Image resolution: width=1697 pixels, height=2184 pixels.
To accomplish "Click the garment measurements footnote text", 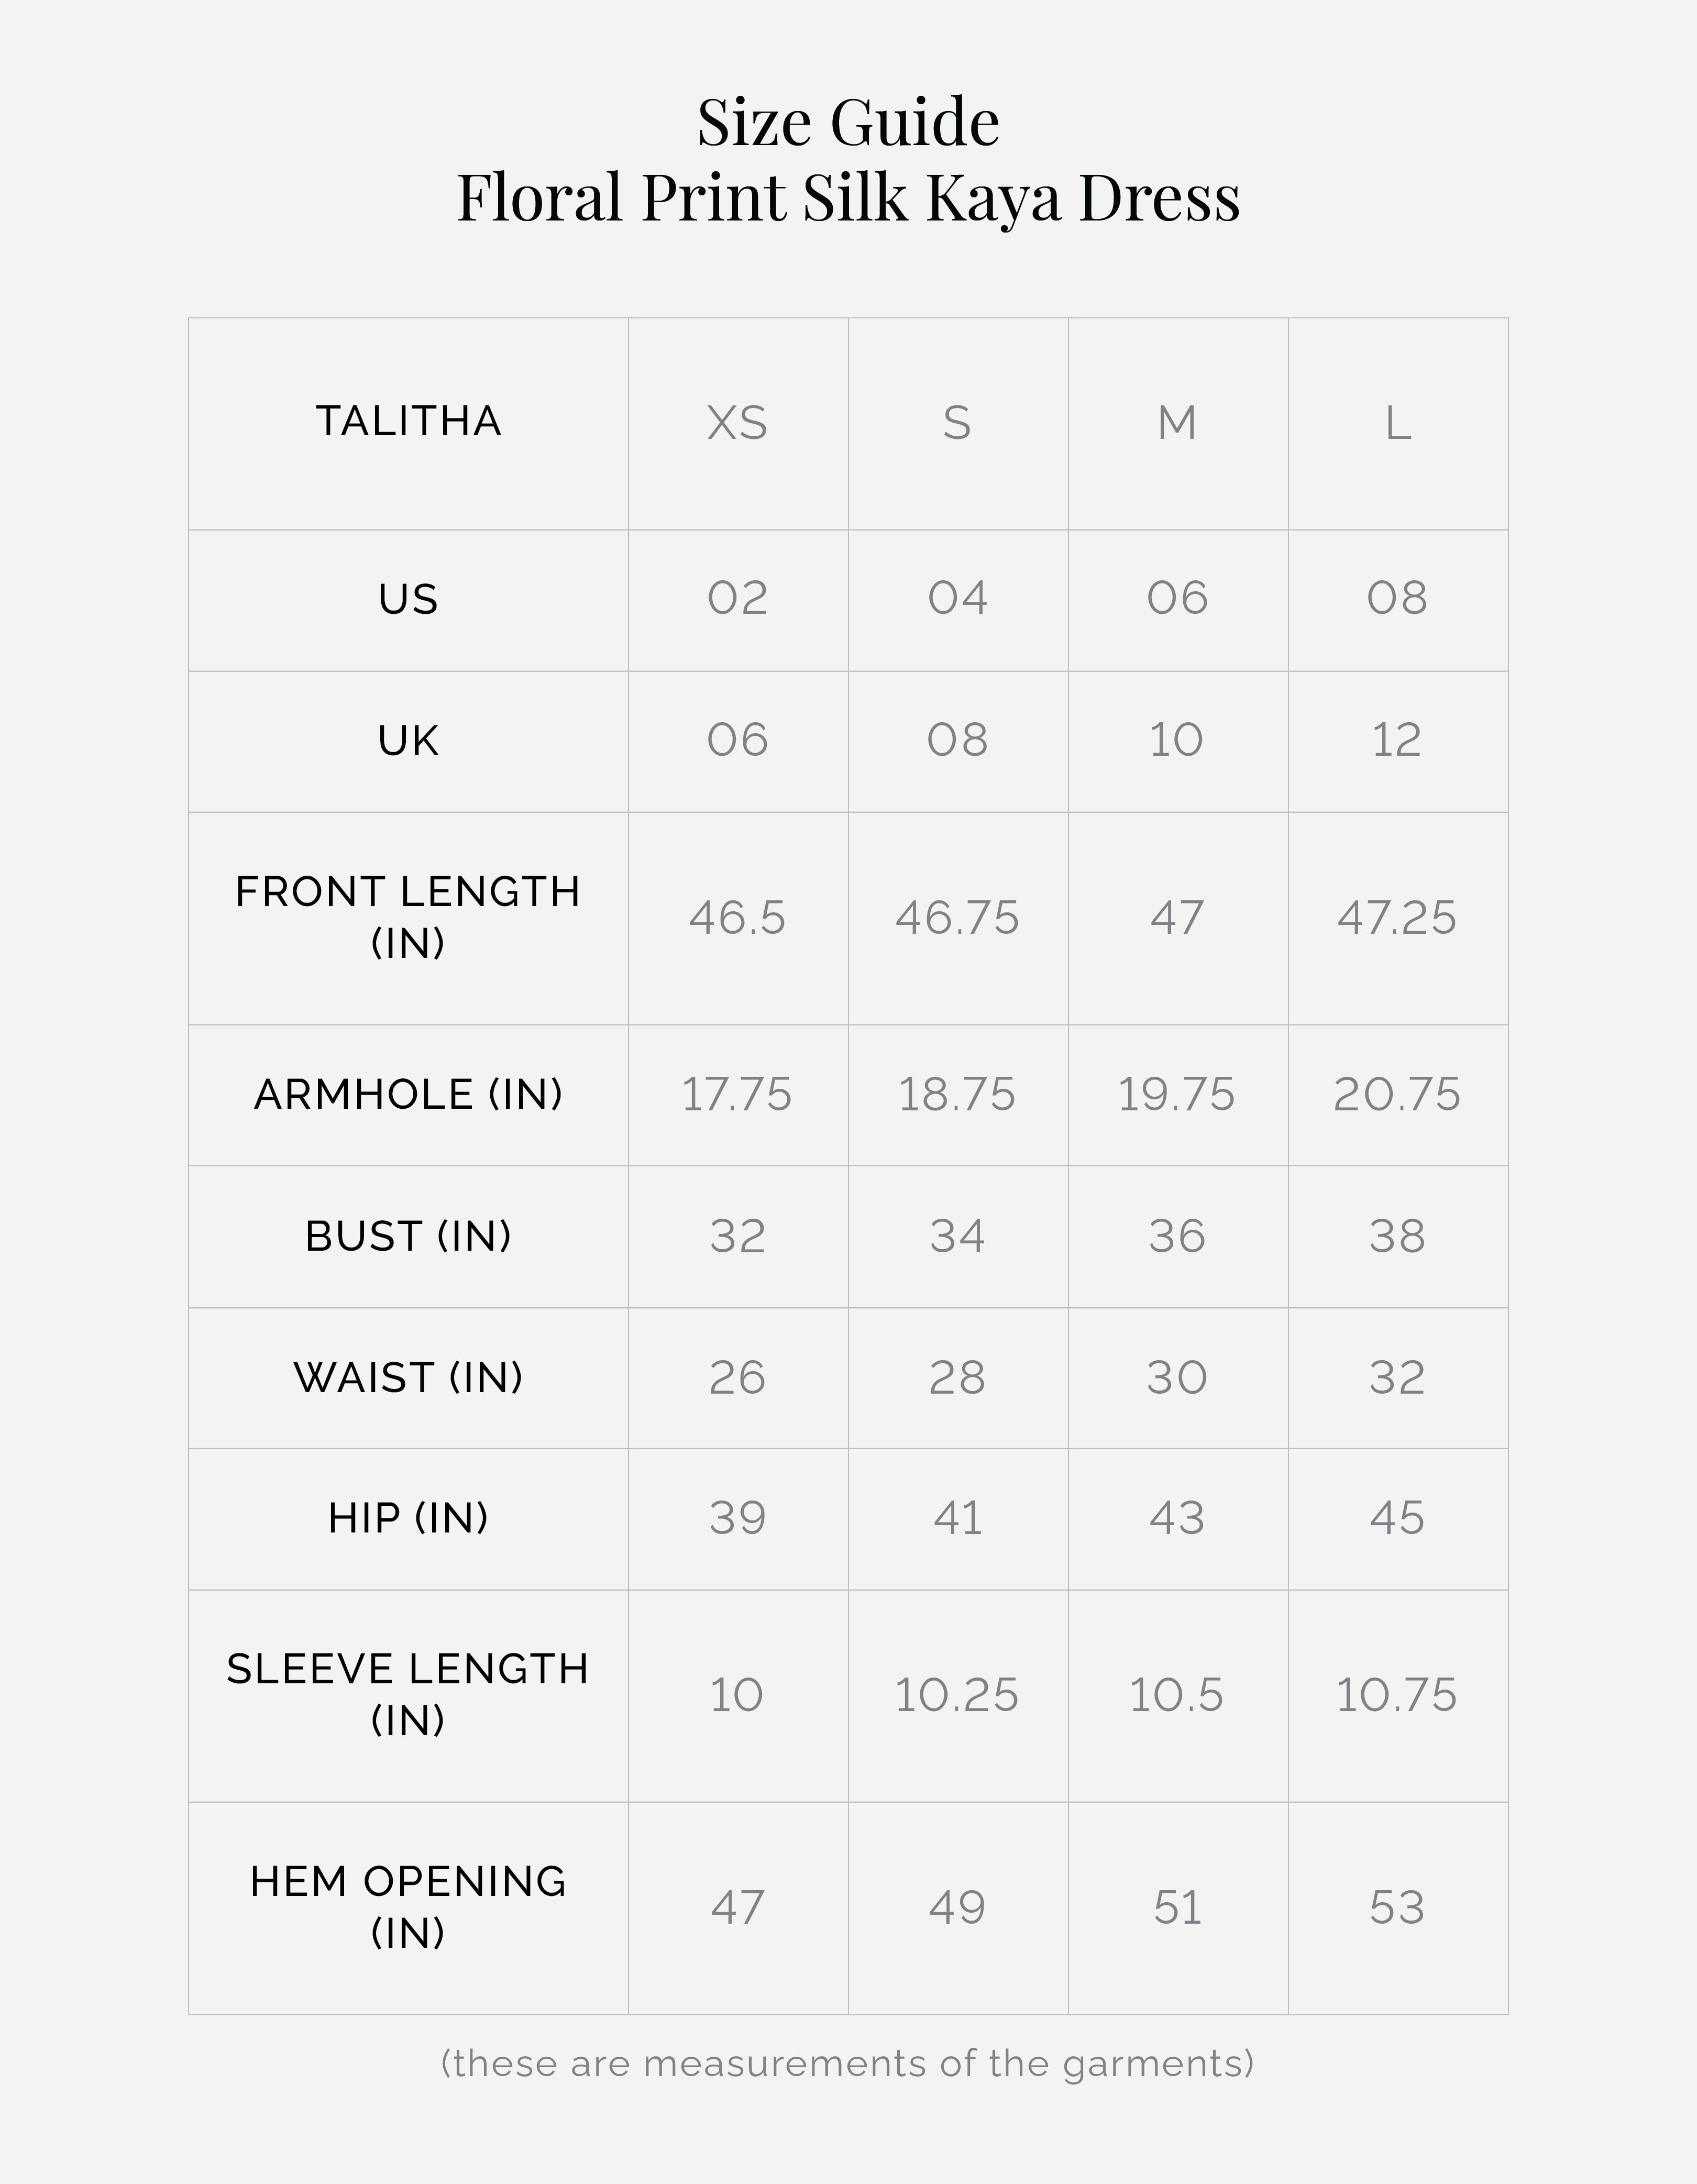I will point(848,2063).
